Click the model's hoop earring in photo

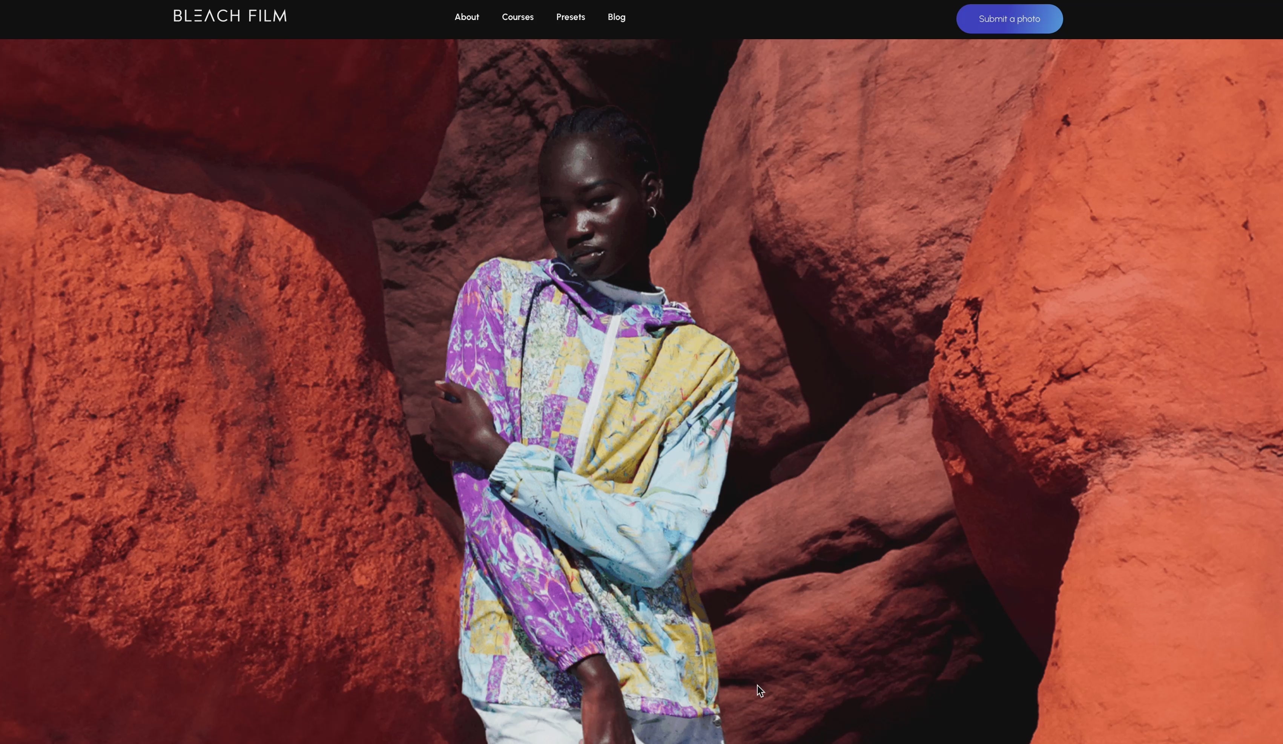point(653,212)
